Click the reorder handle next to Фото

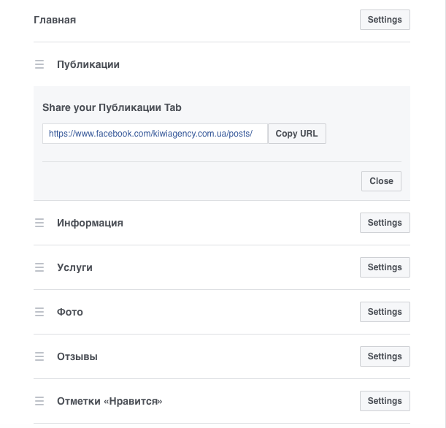pyautogui.click(x=39, y=312)
